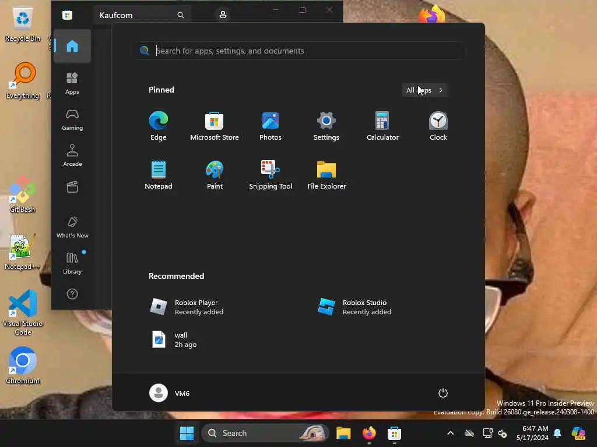Open Apps section in Store sidebar

pyautogui.click(x=72, y=83)
